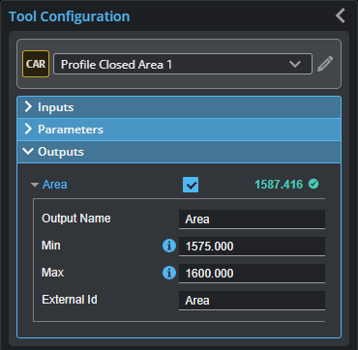The width and height of the screenshot is (358, 350).
Task: Collapse the Area output disclosure triangle
Action: tap(35, 185)
